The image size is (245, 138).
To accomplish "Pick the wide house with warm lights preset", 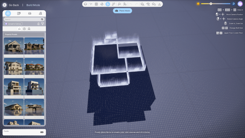I will 14,109.
